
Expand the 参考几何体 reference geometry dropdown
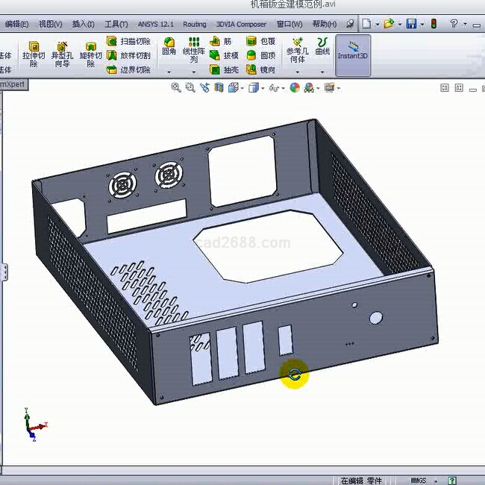[298, 72]
